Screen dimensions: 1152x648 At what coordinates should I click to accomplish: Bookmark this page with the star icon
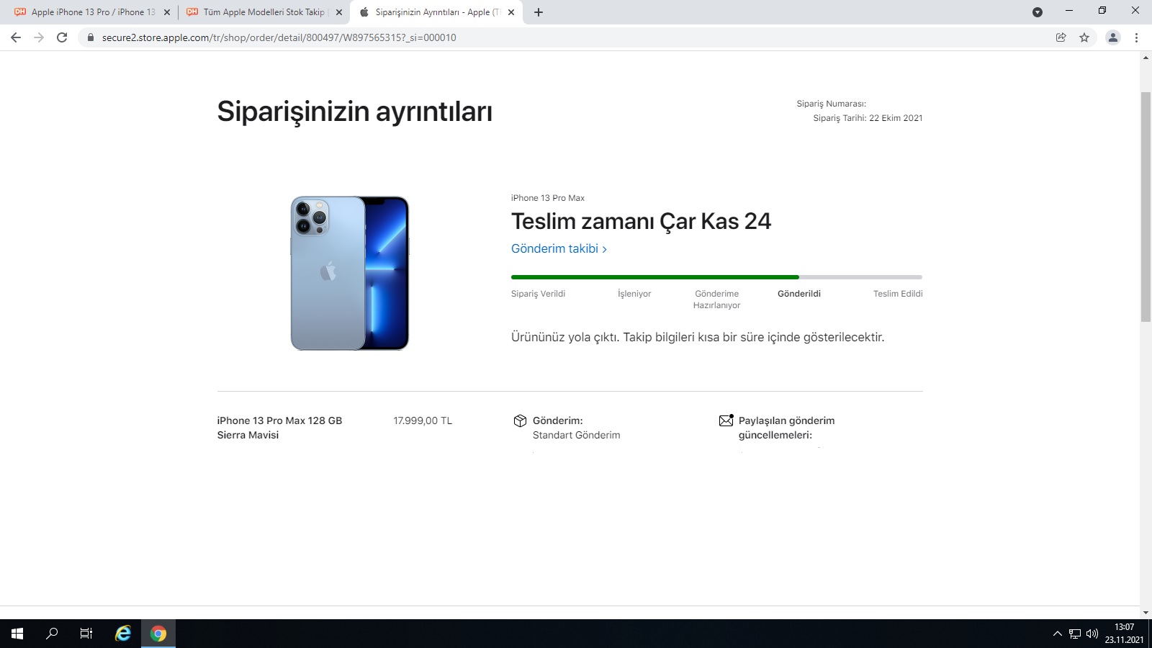1084,37
